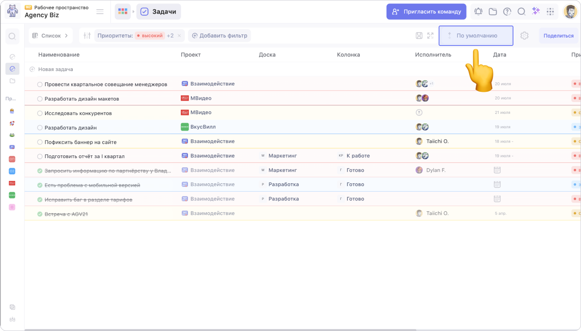Open the AI sparkles icon
Screen dimensions: 581x331
tap(536, 12)
